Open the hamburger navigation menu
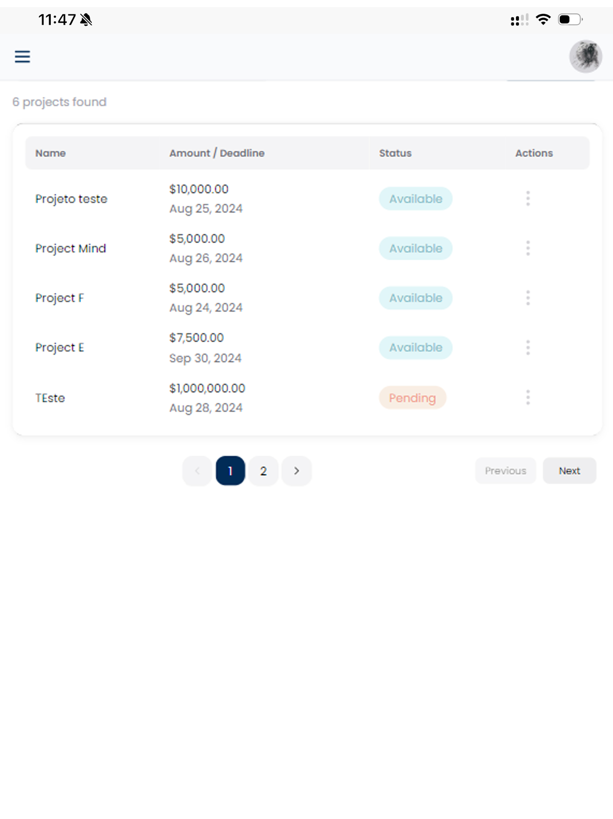This screenshot has width=613, height=819. tap(22, 57)
